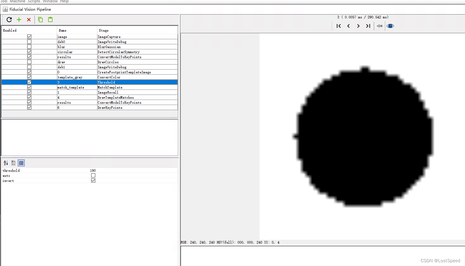Delete the selected stage with red X

pyautogui.click(x=29, y=20)
